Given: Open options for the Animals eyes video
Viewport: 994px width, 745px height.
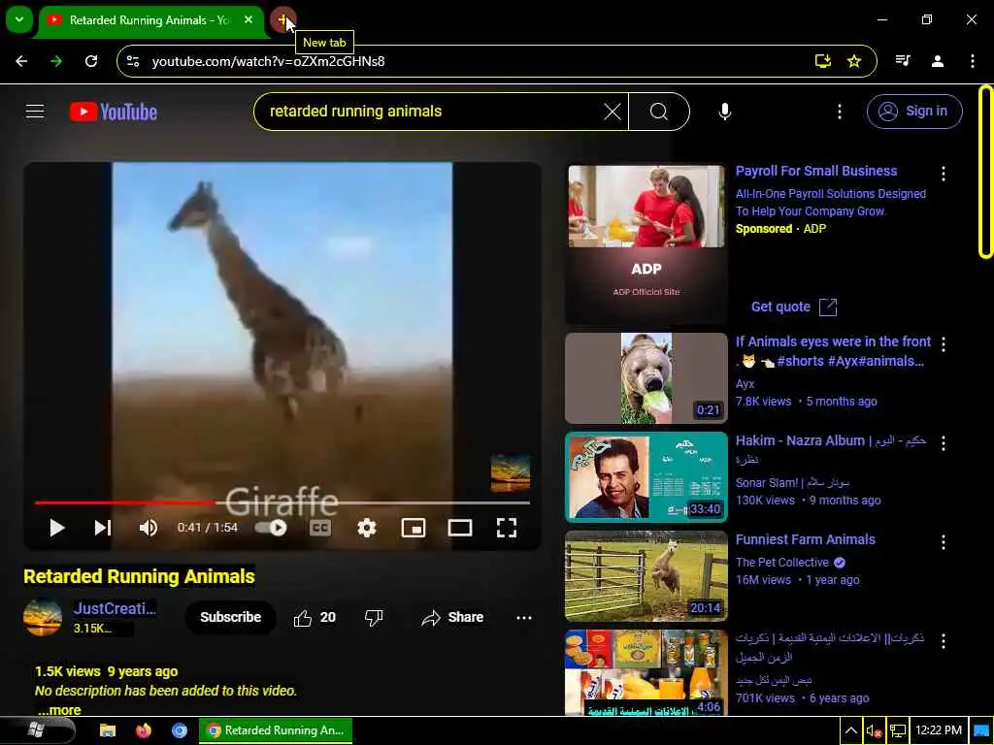Looking at the screenshot, I should 944,344.
